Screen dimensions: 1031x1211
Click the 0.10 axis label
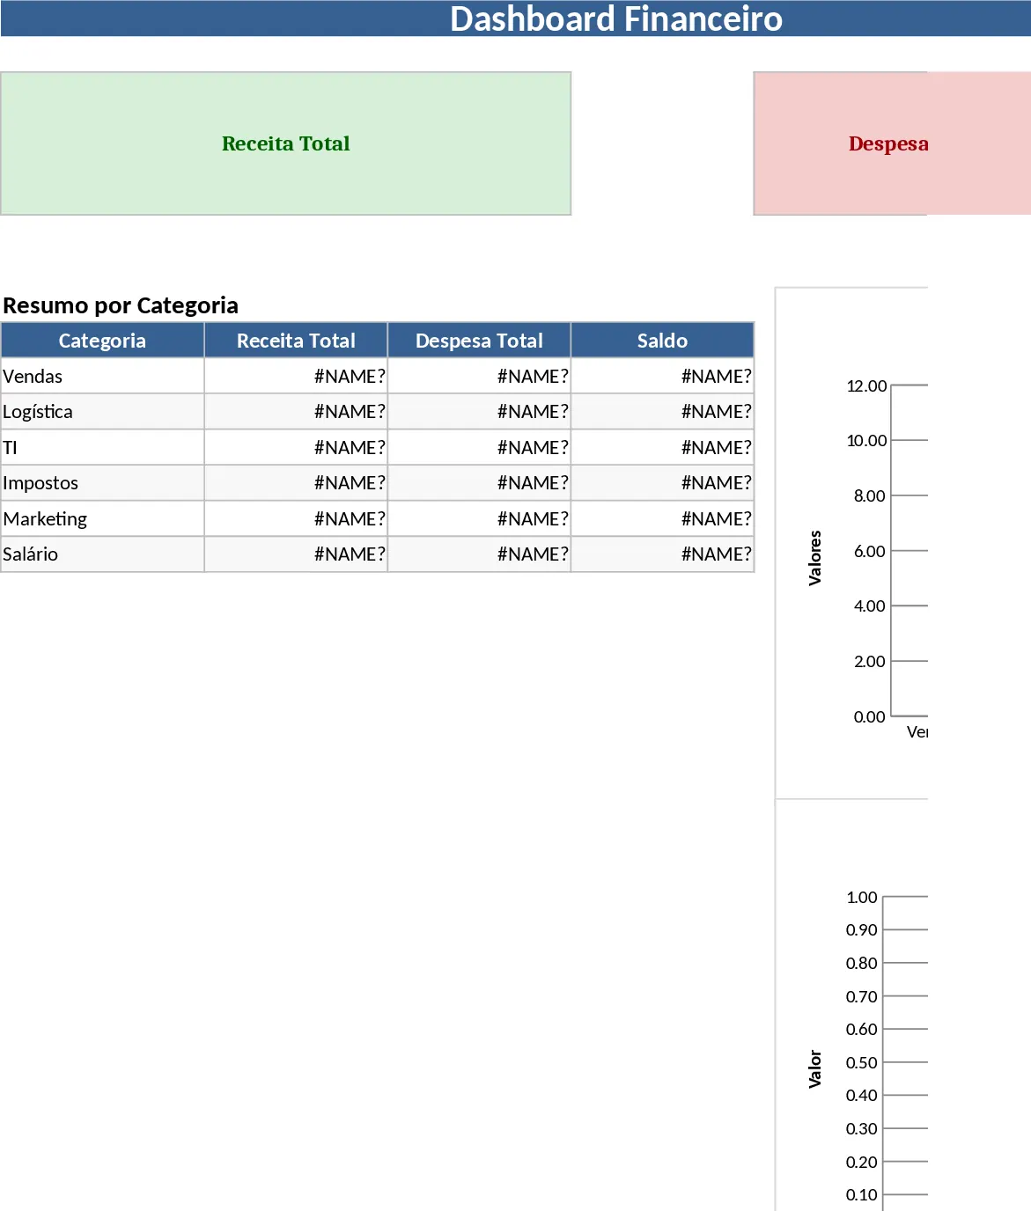coord(861,1194)
